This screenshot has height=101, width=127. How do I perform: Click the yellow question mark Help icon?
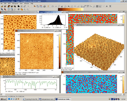48,6
